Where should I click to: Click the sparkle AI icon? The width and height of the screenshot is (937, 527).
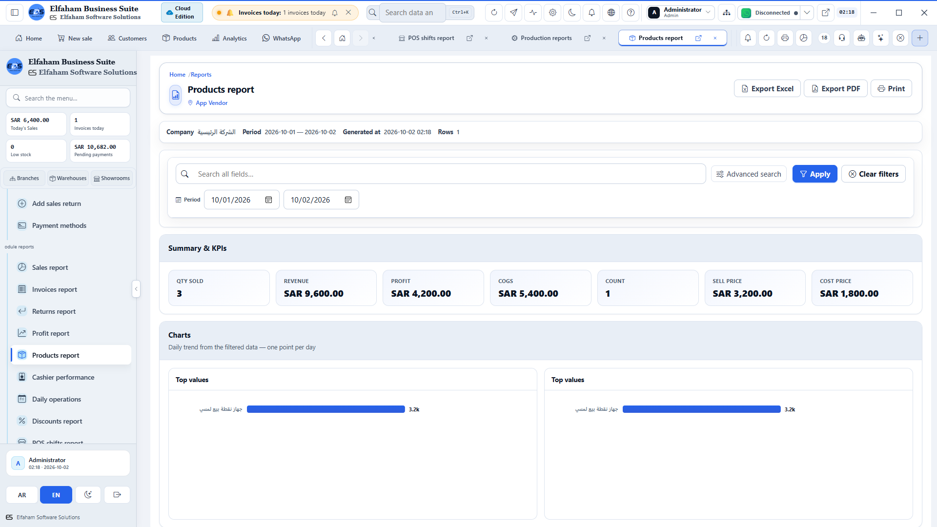(x=881, y=38)
